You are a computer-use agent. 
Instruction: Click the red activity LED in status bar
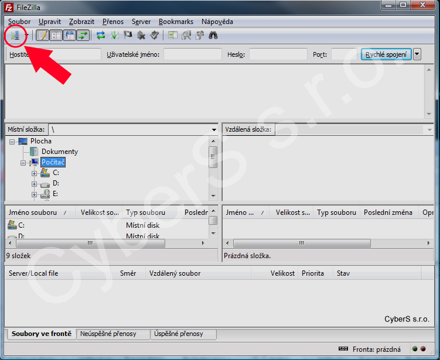point(423,349)
